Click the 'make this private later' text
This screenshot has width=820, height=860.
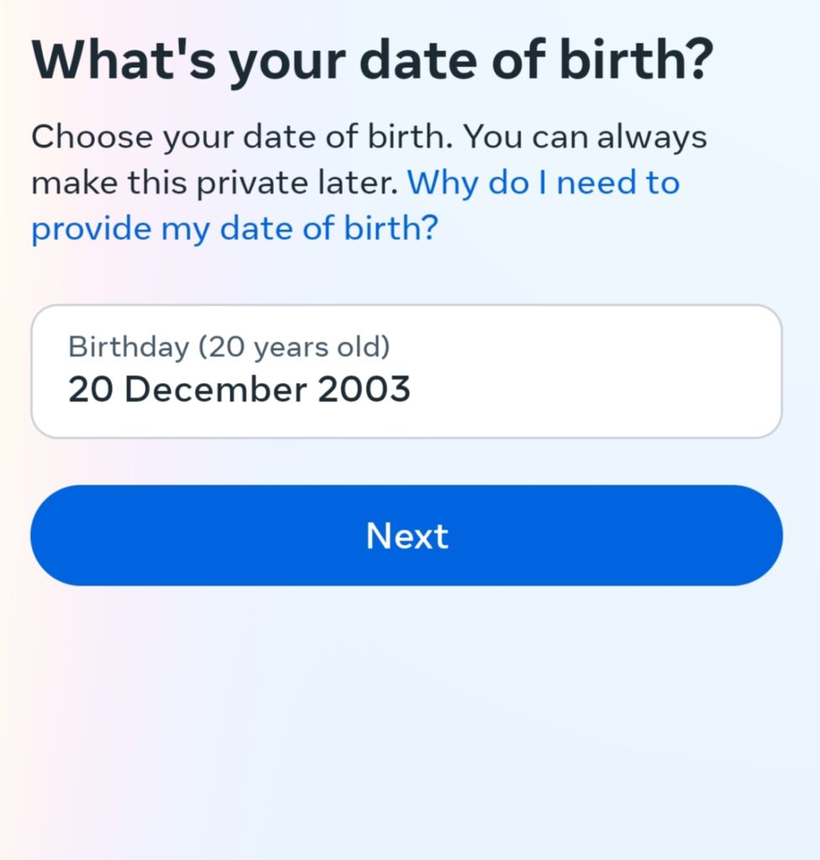pyautogui.click(x=214, y=183)
